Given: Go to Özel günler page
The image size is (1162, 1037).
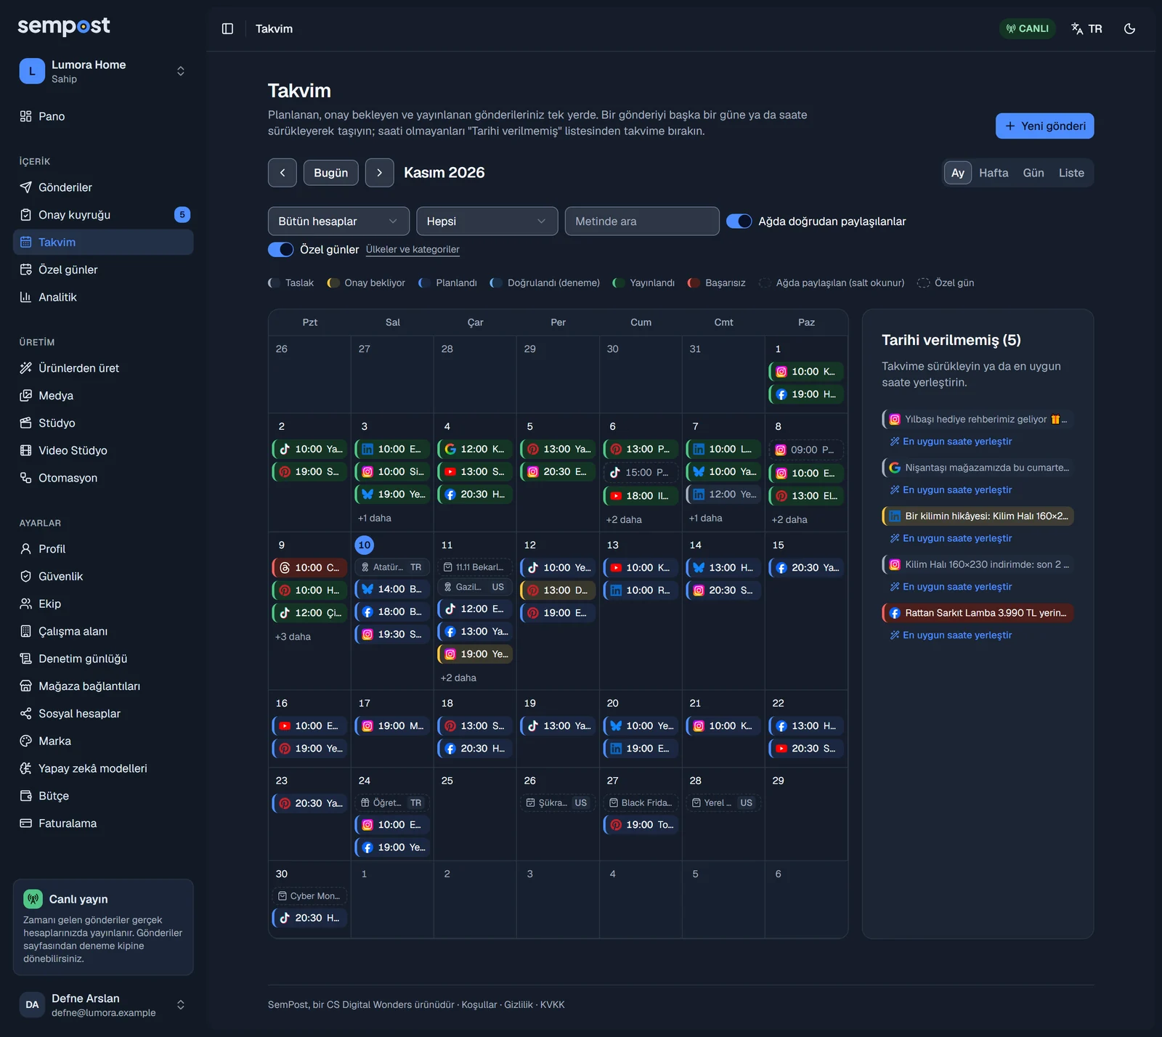Looking at the screenshot, I should point(103,269).
